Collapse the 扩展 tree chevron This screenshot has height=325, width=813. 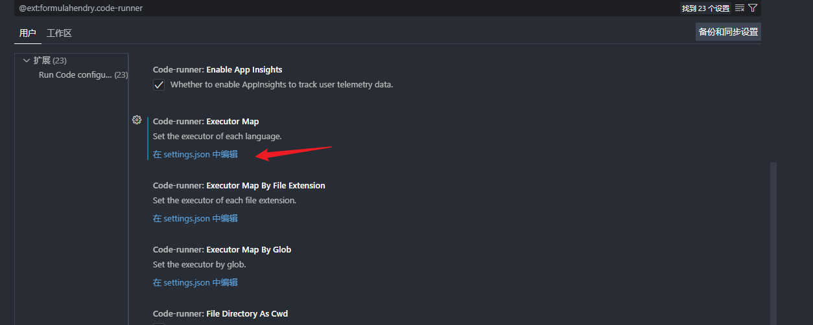(27, 60)
